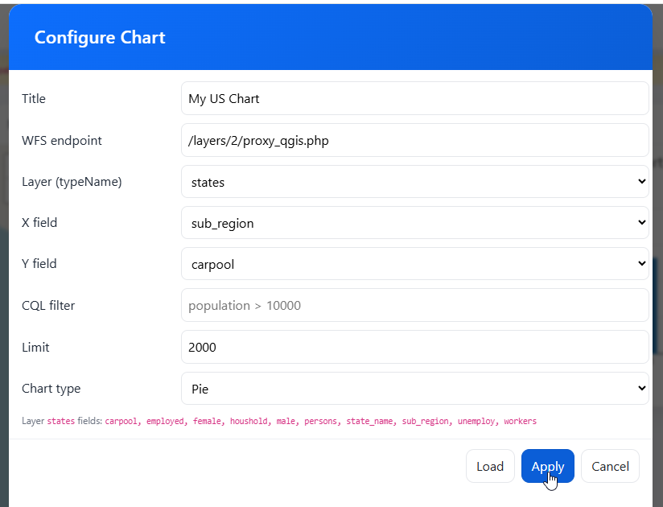Image resolution: width=663 pixels, height=507 pixels.
Task: Cancel the Configure Chart dialog
Action: [610, 466]
